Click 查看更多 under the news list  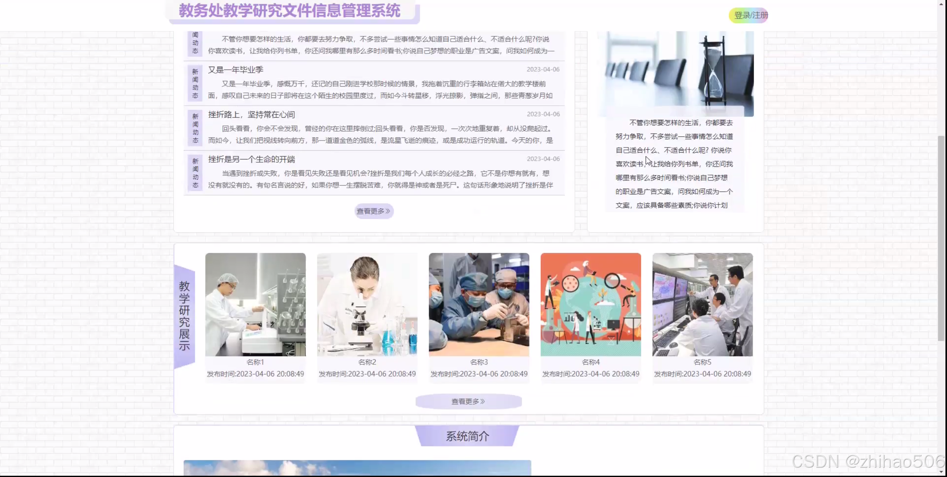pos(374,211)
